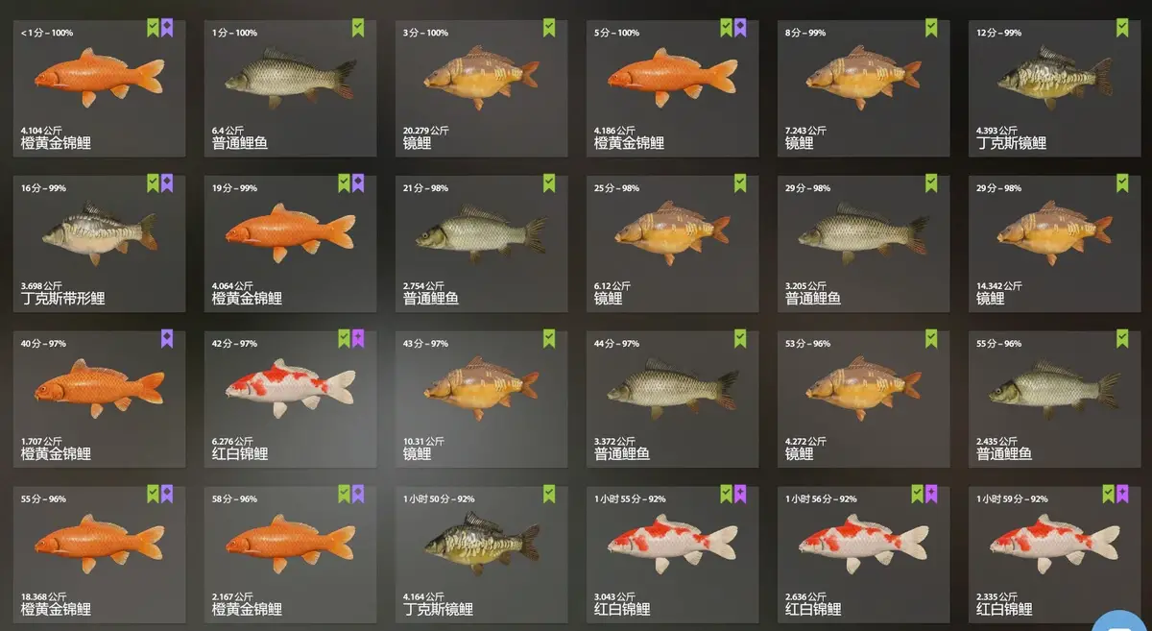The height and width of the screenshot is (631, 1152).
Task: Click the "12分 – 99%" label on 丁克斯镜鲤 card
Action: pyautogui.click(x=998, y=33)
